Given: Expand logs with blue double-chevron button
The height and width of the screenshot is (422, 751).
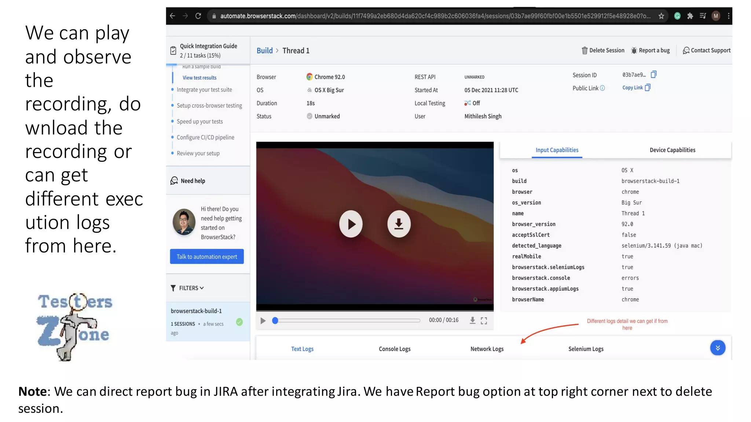Looking at the screenshot, I should pyautogui.click(x=718, y=348).
